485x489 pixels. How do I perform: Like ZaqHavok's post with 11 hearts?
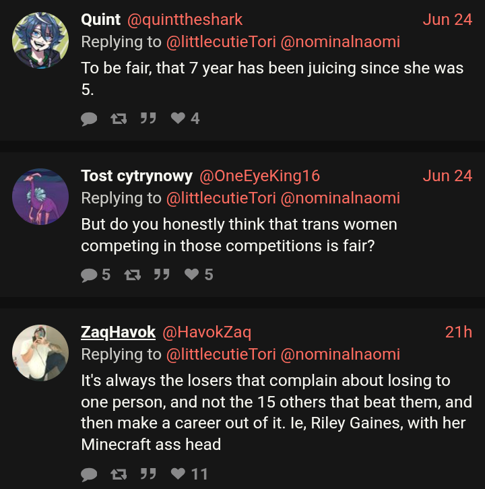click(178, 475)
